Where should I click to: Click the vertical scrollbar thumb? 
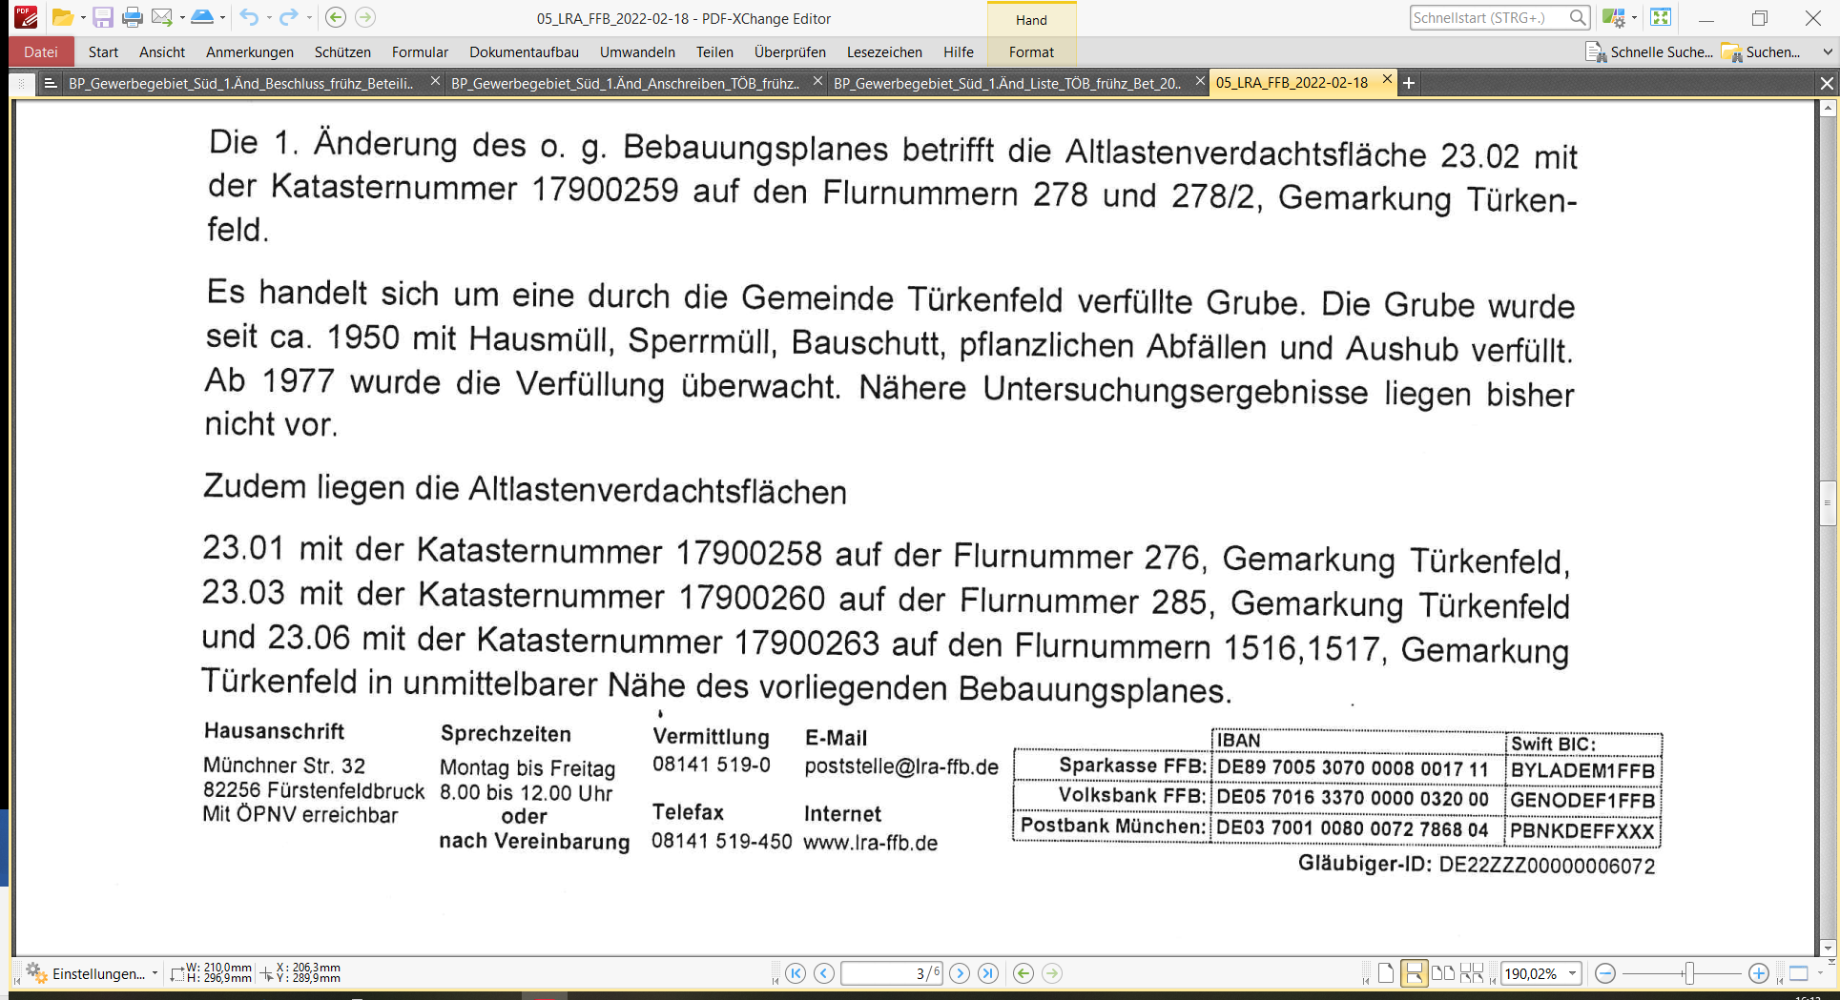tap(1828, 504)
